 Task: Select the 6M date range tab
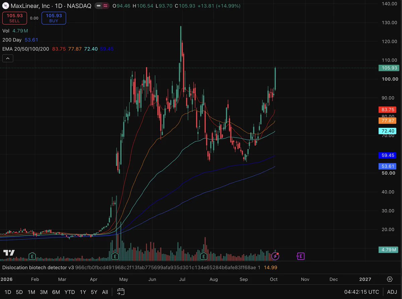point(56,292)
